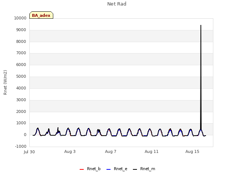Click the -1000 y-axis label

(x=21, y=146)
